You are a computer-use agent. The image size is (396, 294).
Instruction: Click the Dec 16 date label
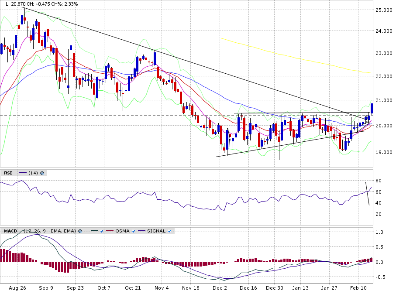[248, 288]
